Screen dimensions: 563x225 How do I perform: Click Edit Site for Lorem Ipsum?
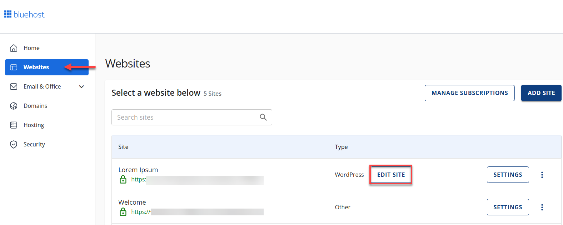coord(391,175)
